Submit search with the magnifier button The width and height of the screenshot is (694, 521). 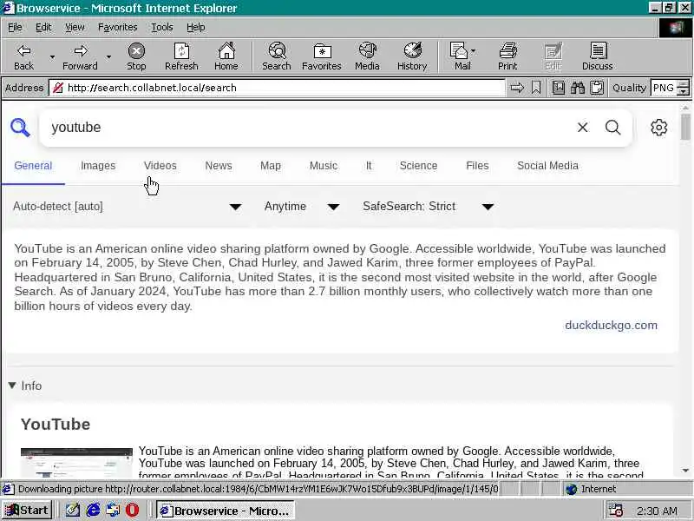click(x=613, y=128)
